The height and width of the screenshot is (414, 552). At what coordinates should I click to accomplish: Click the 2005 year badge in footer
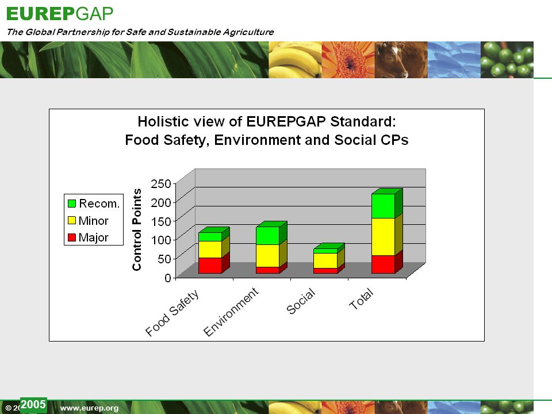33,404
